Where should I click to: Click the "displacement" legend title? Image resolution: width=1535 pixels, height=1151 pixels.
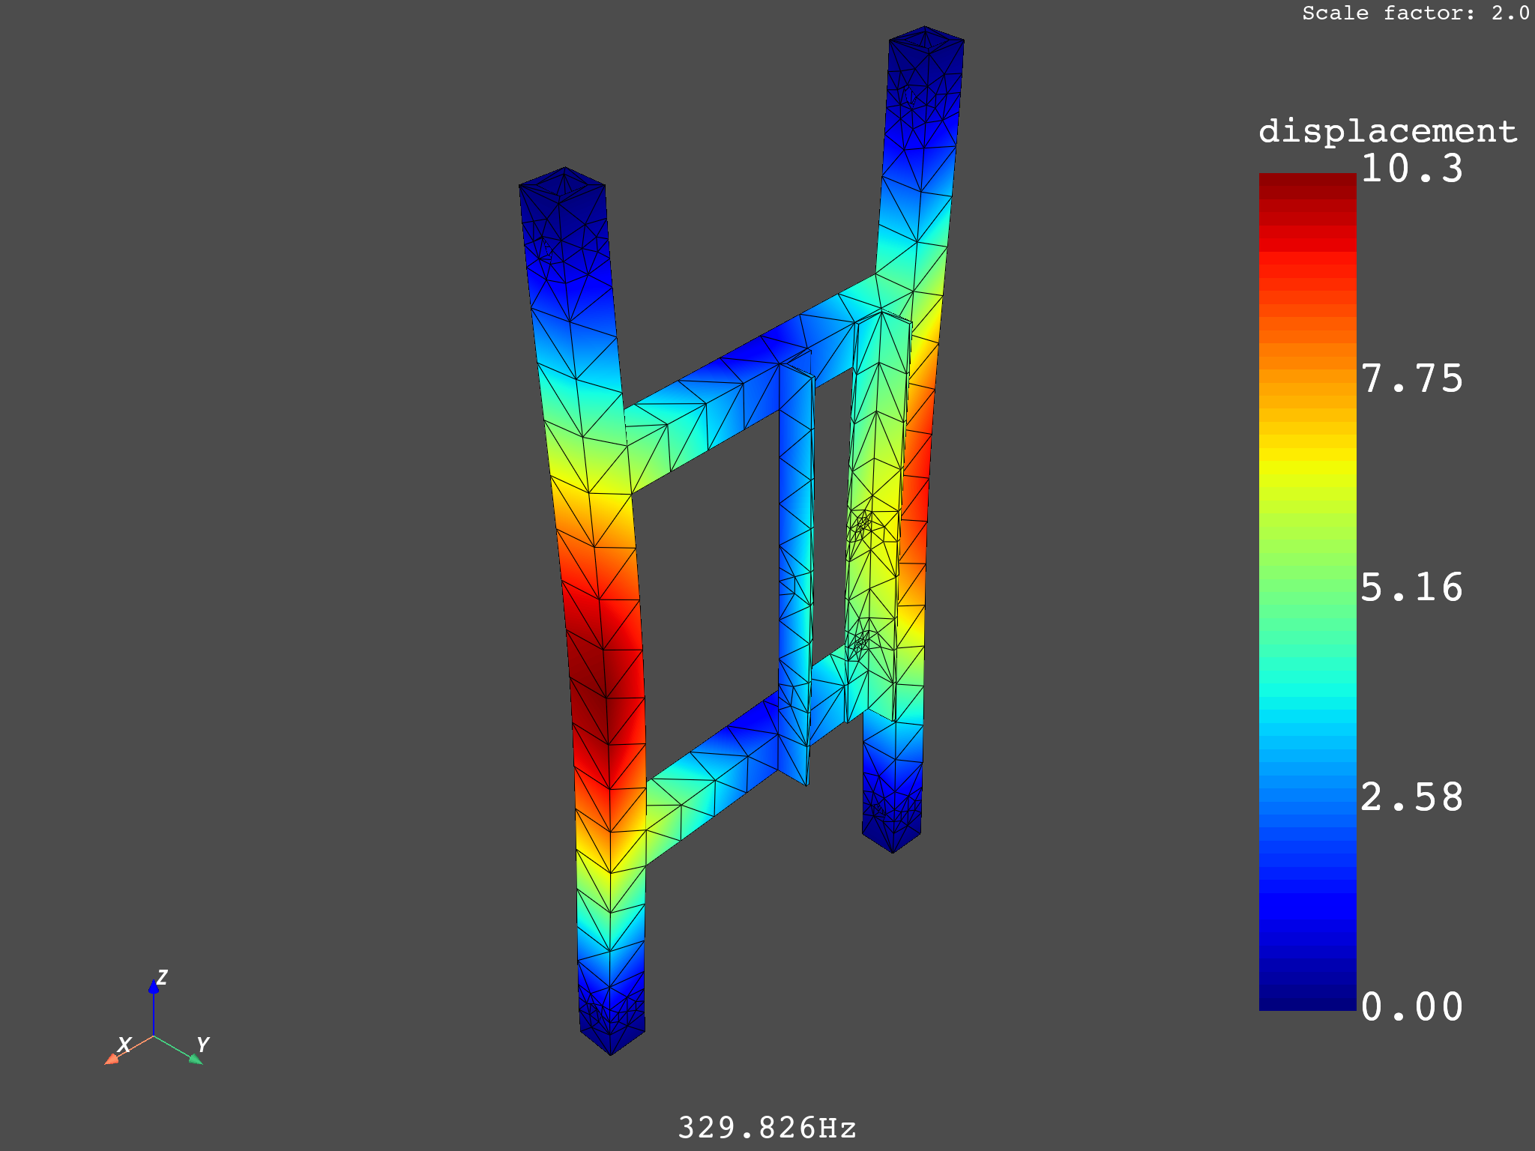(x=1387, y=131)
